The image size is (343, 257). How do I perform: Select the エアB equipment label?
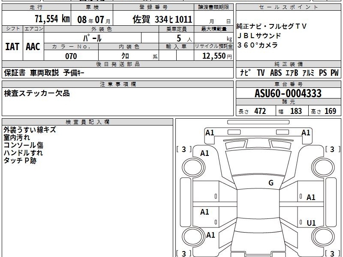click(x=292, y=73)
